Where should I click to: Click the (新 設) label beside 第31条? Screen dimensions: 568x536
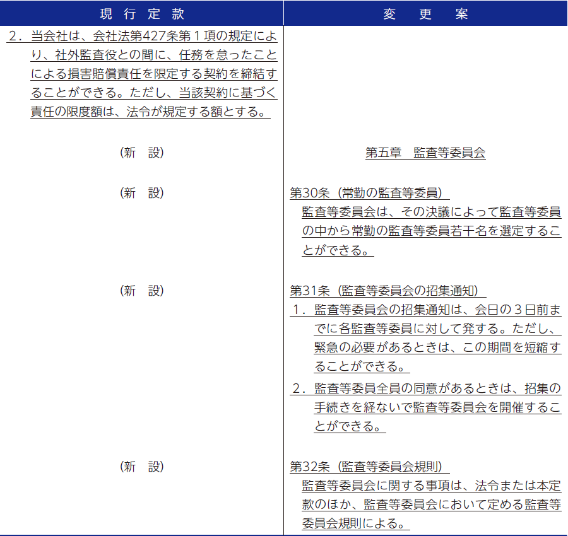click(x=142, y=291)
